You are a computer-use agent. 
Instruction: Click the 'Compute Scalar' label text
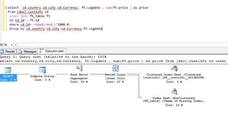click(x=42, y=76)
